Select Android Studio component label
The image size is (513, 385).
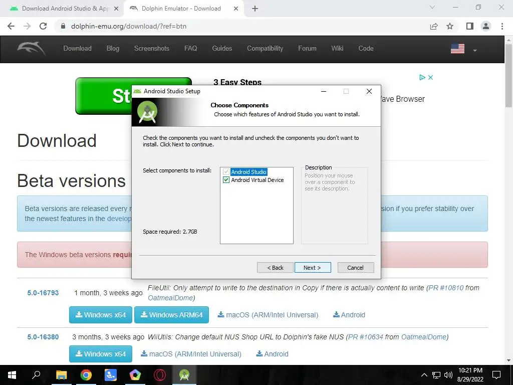[x=248, y=172]
